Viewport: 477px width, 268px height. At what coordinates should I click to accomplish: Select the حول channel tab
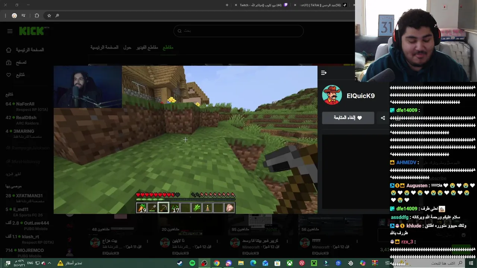(127, 47)
